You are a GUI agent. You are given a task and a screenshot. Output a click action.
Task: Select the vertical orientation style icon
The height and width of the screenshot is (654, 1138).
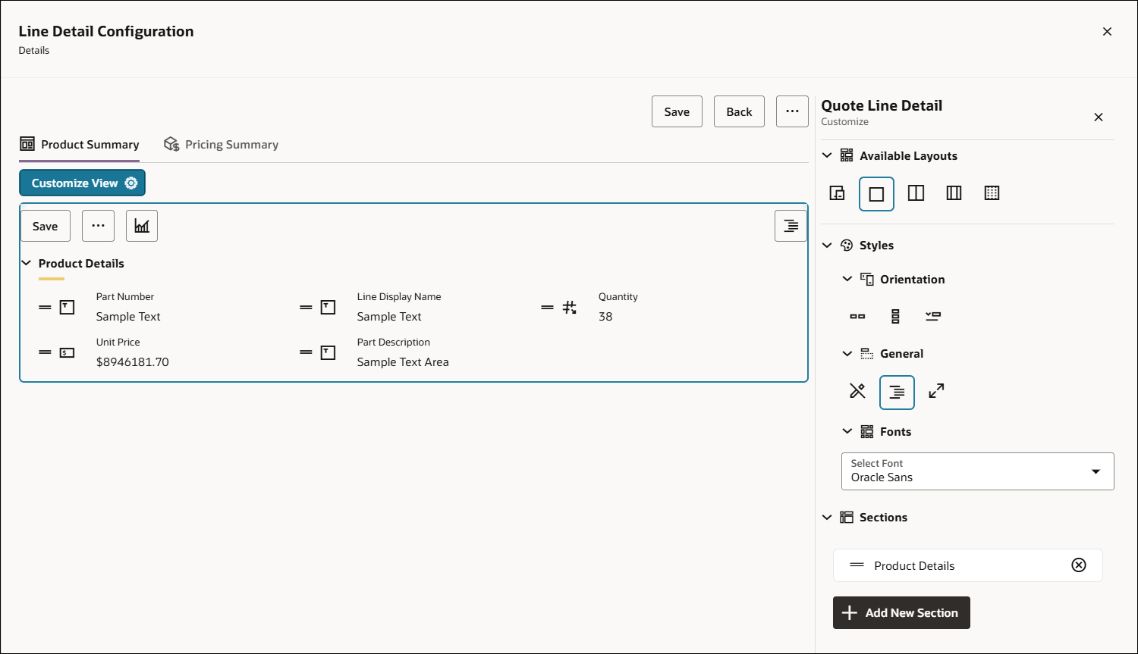pyautogui.click(x=896, y=316)
